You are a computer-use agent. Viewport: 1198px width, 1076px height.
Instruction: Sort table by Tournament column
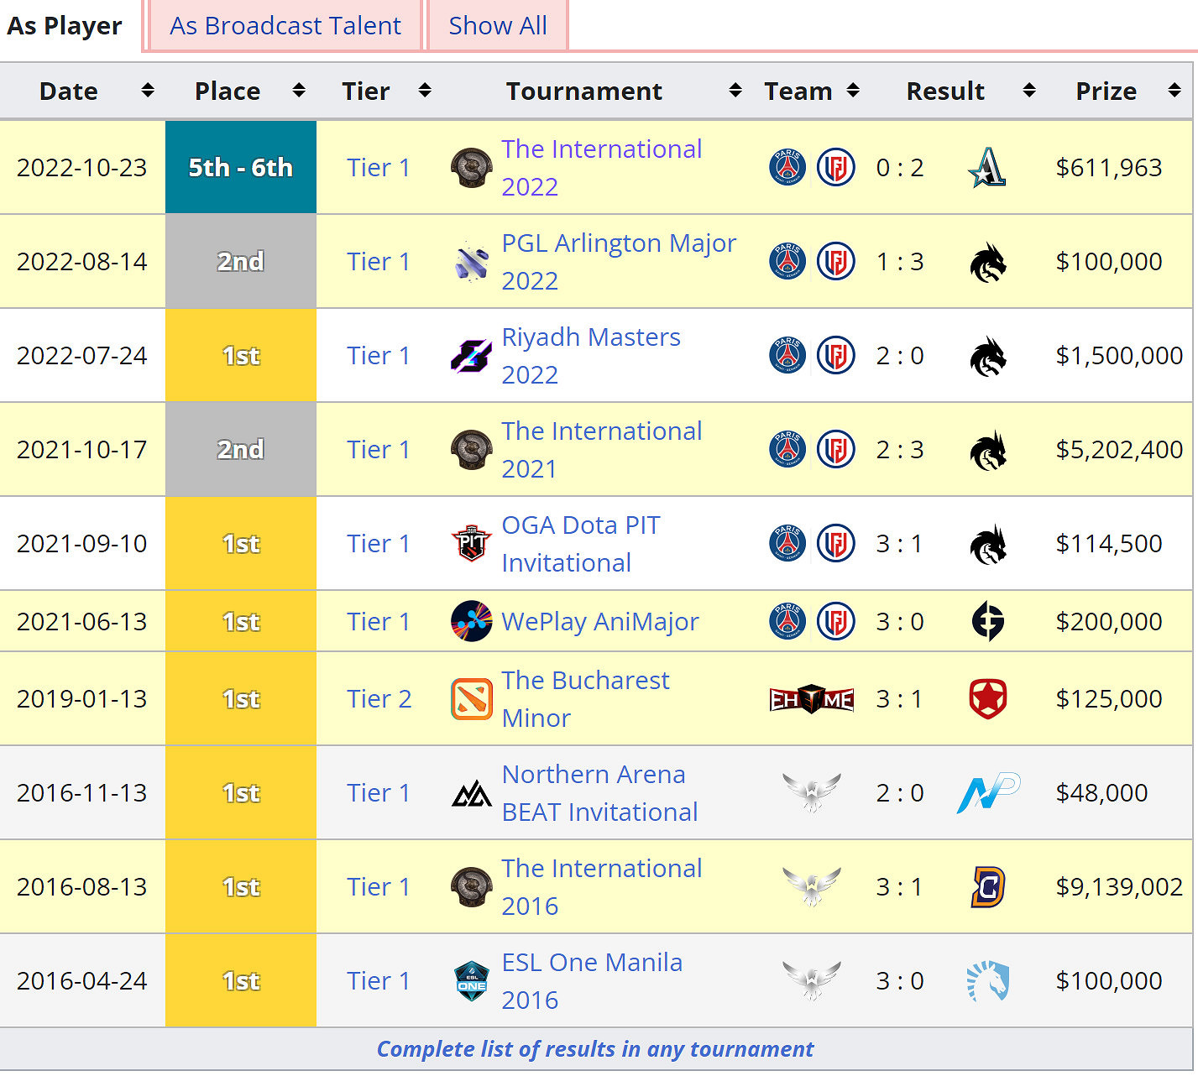pos(735,91)
